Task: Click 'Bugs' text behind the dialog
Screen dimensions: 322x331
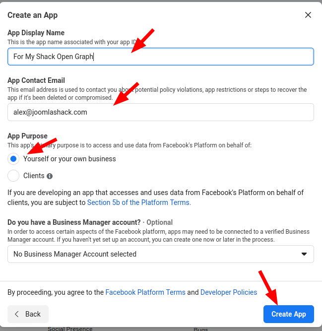Action: pyautogui.click(x=200, y=330)
